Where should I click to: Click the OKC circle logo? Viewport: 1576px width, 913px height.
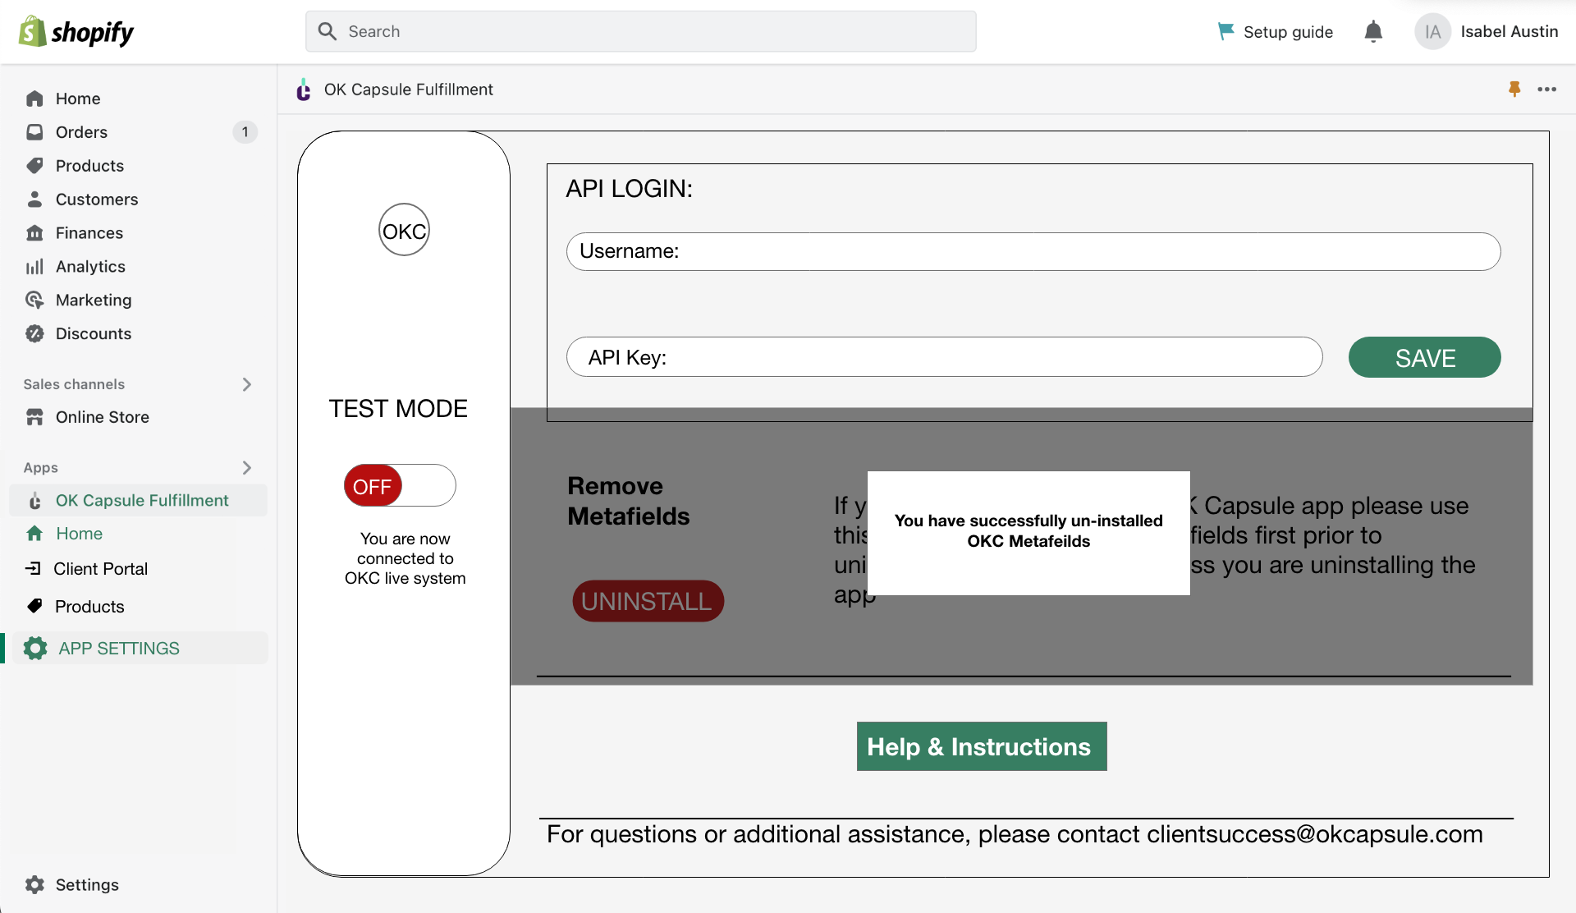(404, 230)
